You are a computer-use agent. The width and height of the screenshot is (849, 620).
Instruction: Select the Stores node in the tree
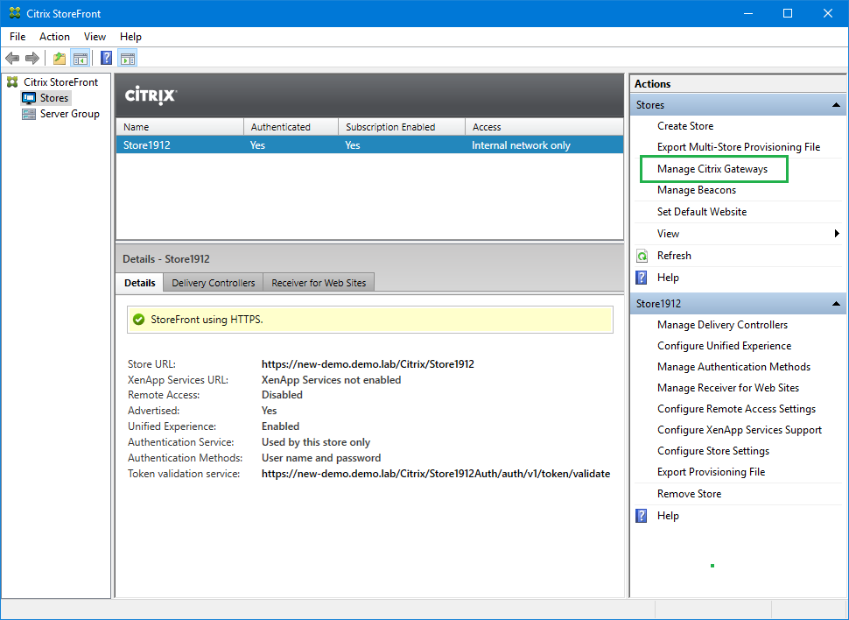coord(53,98)
